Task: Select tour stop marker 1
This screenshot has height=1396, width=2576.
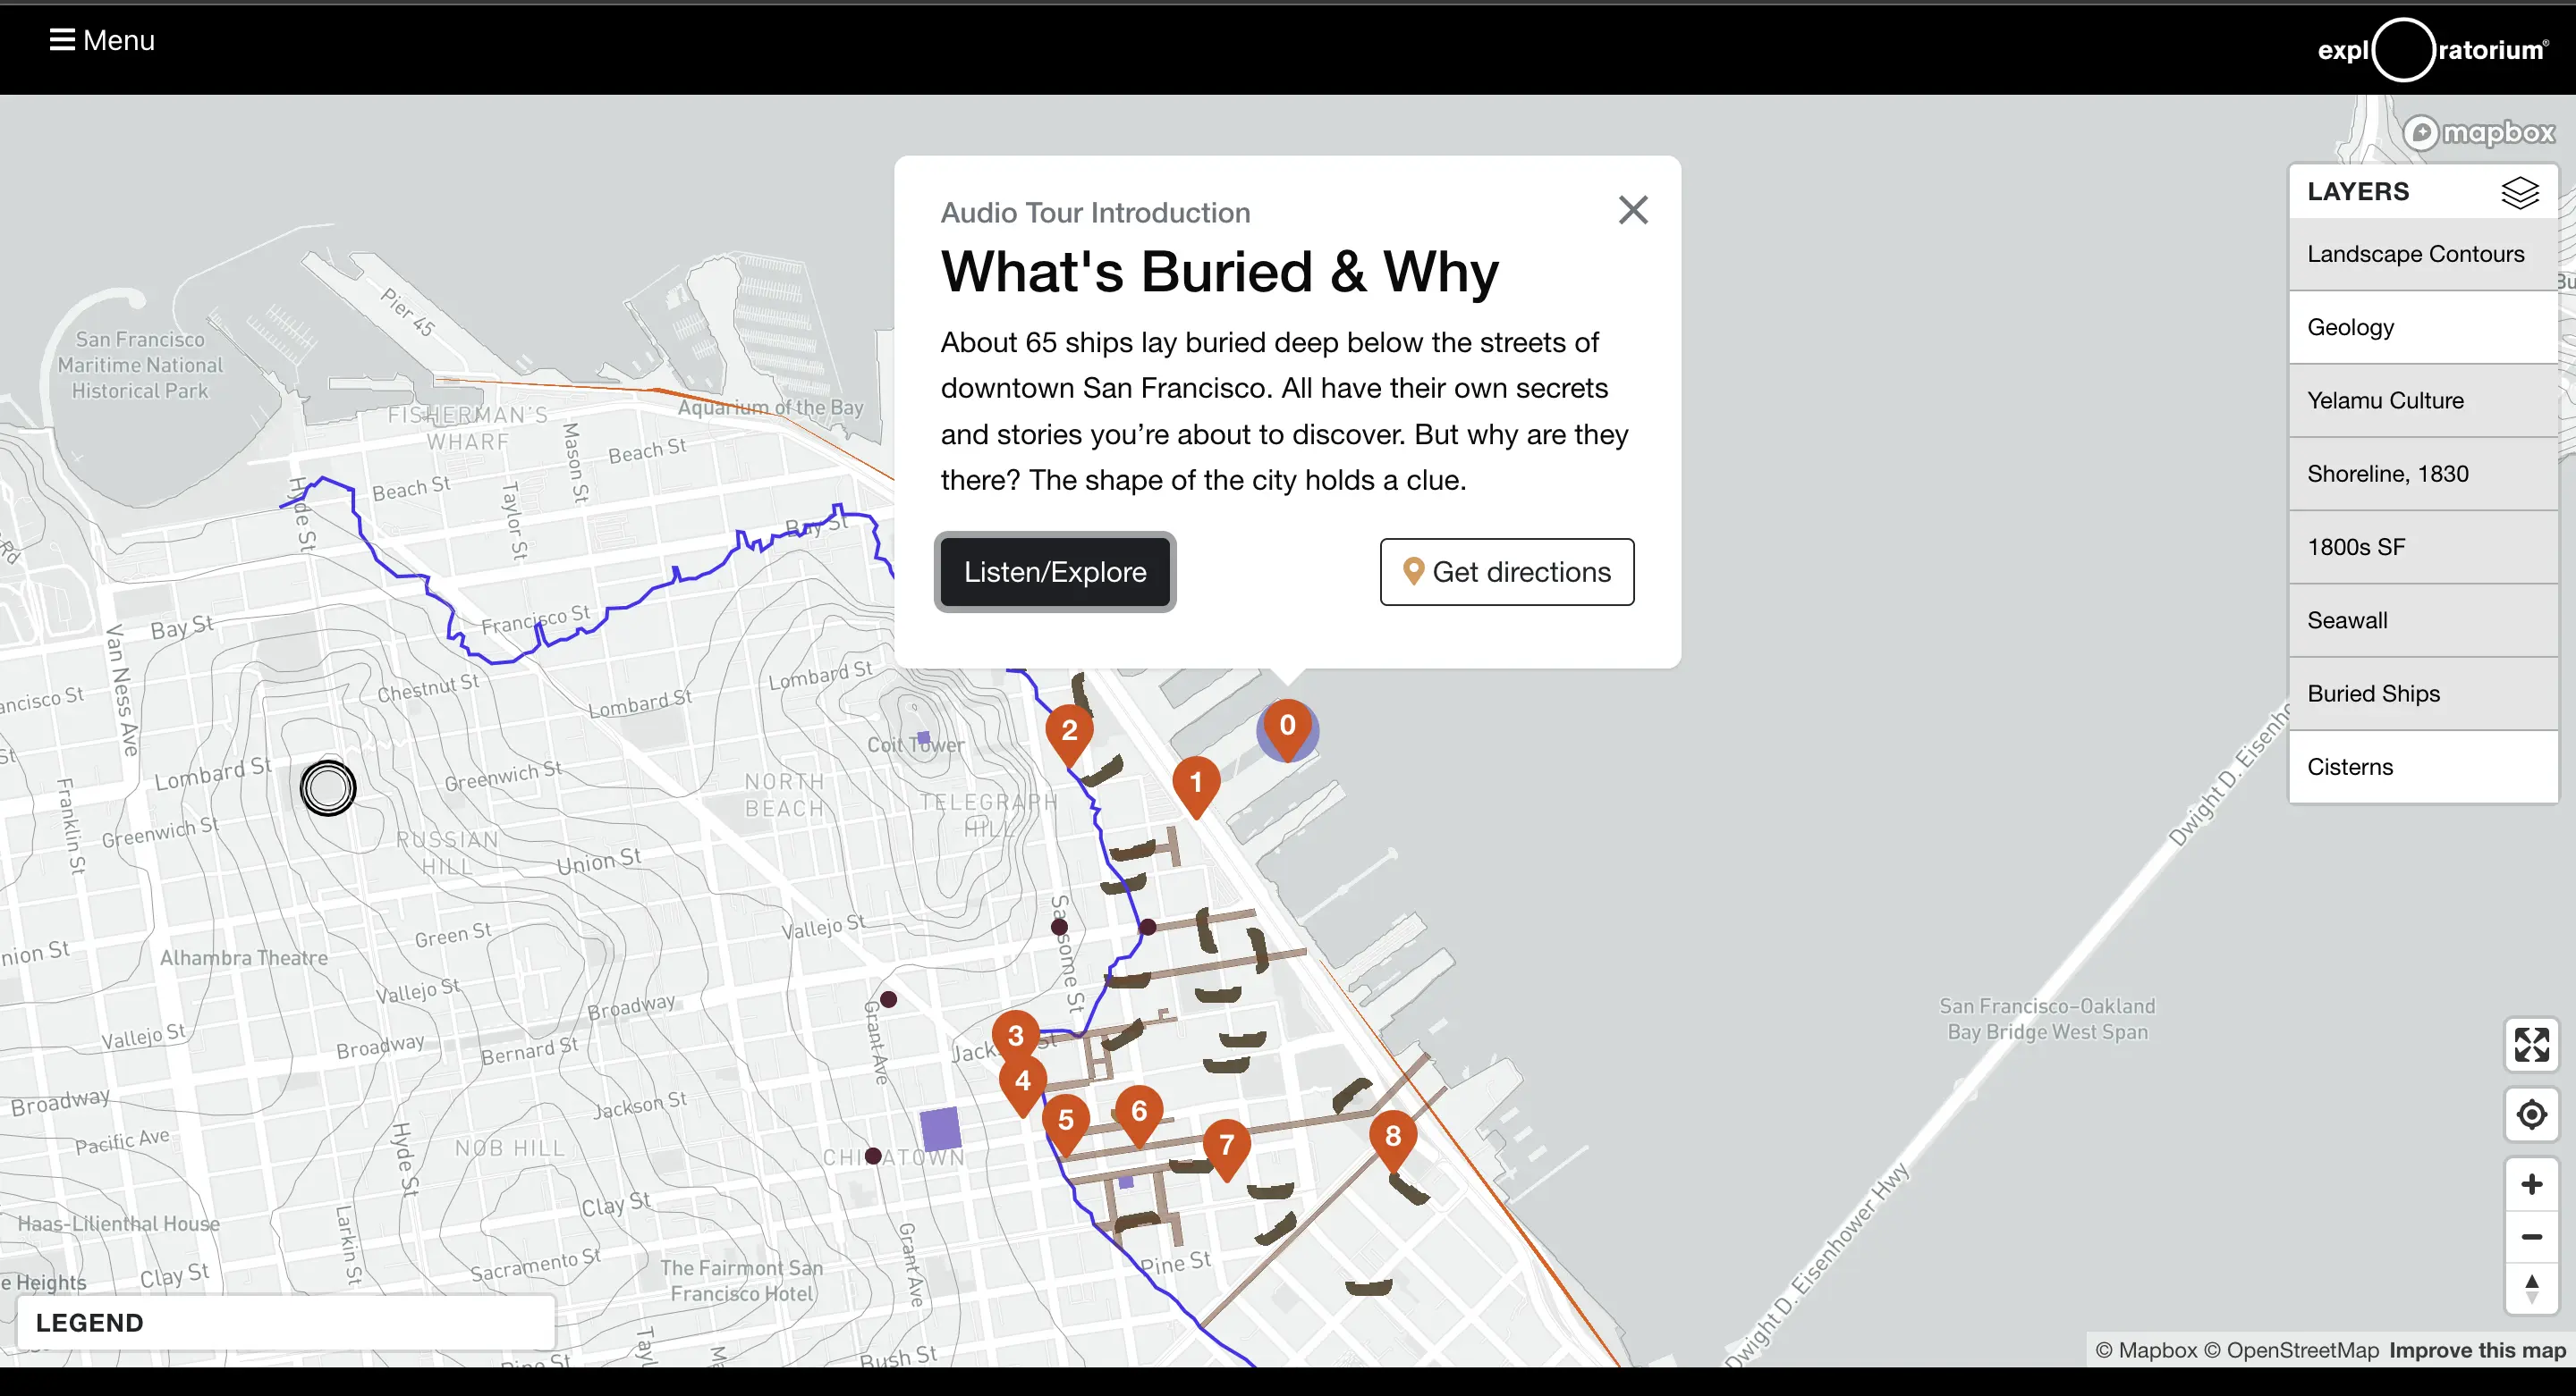Action: (x=1196, y=786)
